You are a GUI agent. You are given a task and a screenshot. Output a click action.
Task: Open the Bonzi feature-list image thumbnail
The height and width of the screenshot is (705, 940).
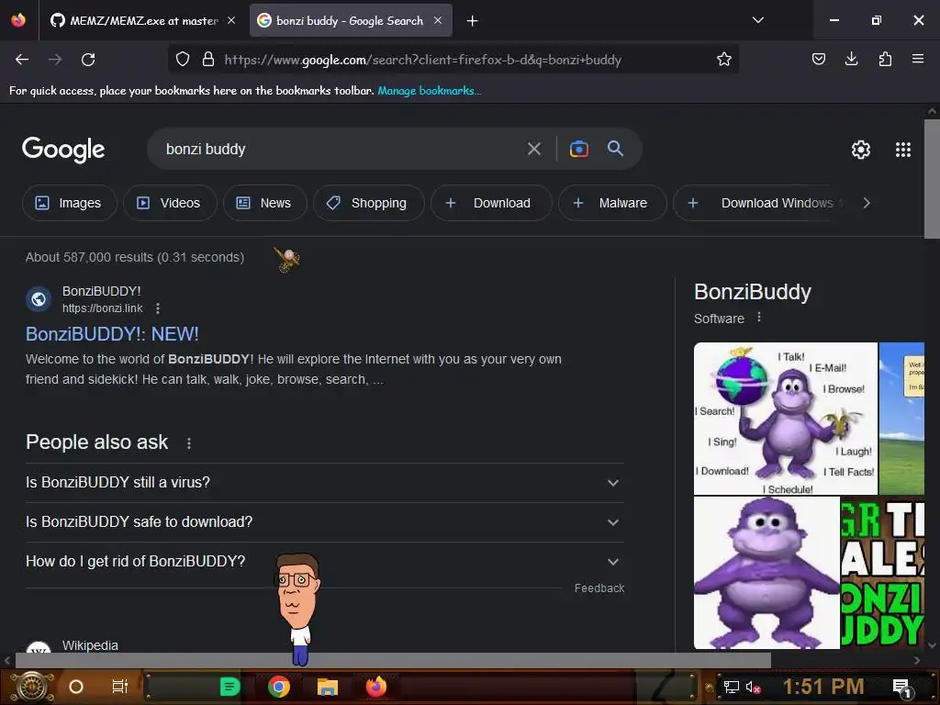786,419
